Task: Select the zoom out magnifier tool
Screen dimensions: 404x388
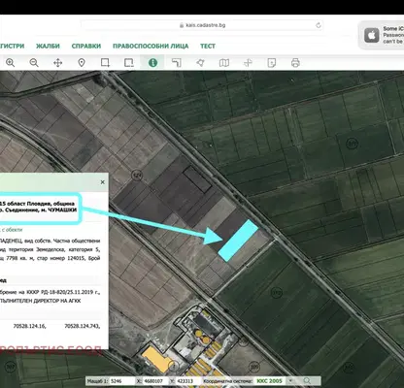Action: (34, 63)
